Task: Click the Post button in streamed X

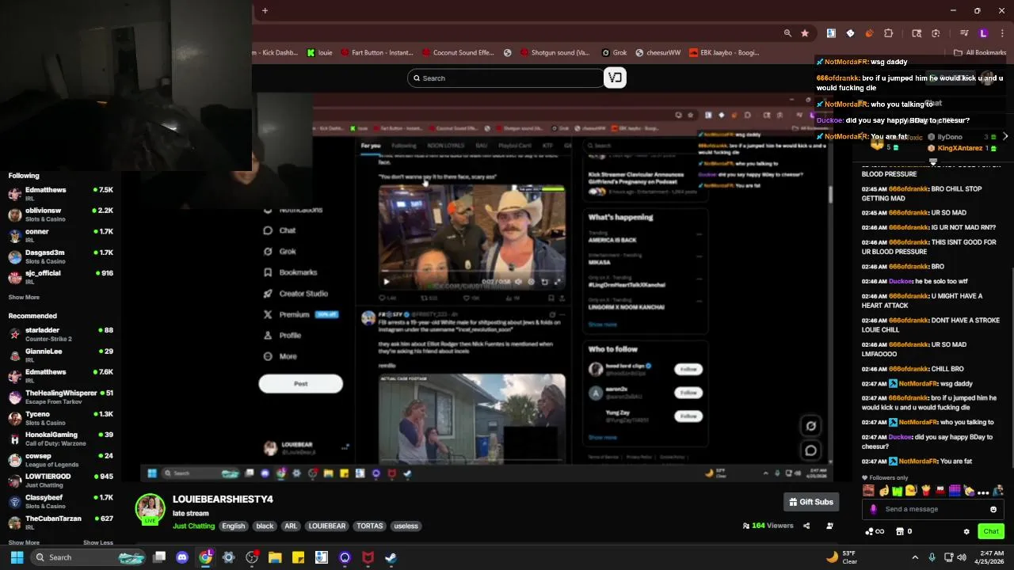Action: (300, 384)
